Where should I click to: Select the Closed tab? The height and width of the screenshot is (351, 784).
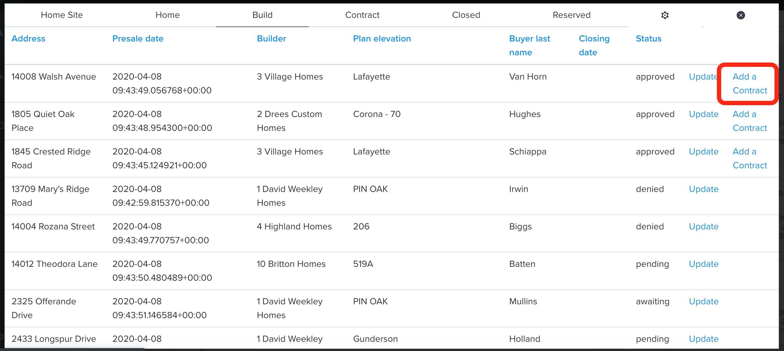(x=466, y=15)
